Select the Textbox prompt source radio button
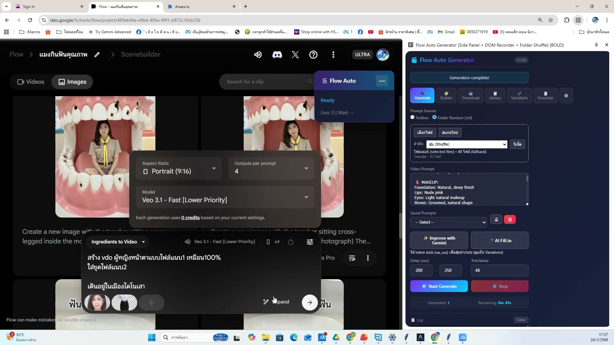This screenshot has width=614, height=345. click(412, 117)
